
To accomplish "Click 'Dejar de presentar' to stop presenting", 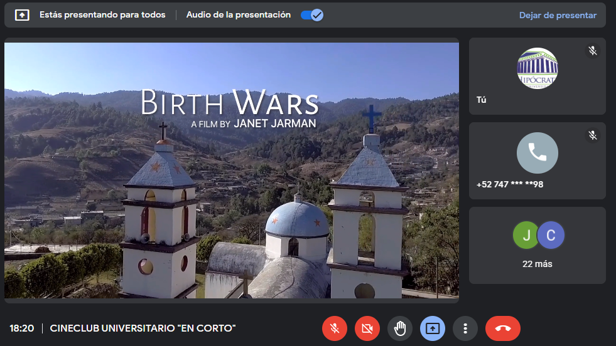I will [558, 15].
